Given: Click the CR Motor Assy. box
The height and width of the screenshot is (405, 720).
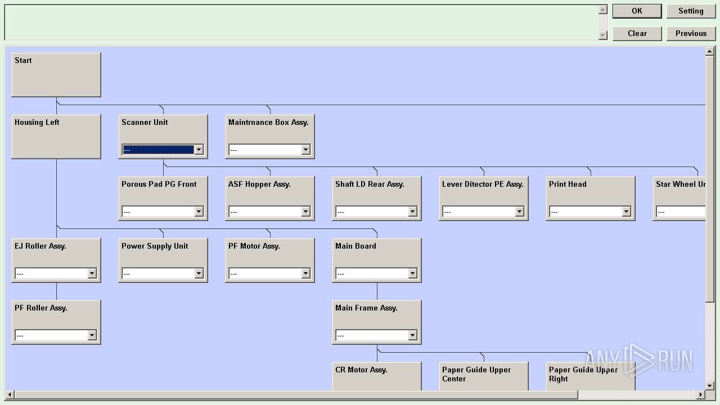Looking at the screenshot, I should 377,376.
